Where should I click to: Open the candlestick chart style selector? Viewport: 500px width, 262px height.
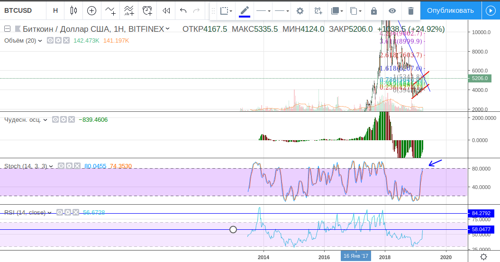73,10
